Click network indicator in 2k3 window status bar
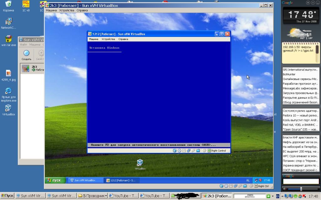 (235, 186)
